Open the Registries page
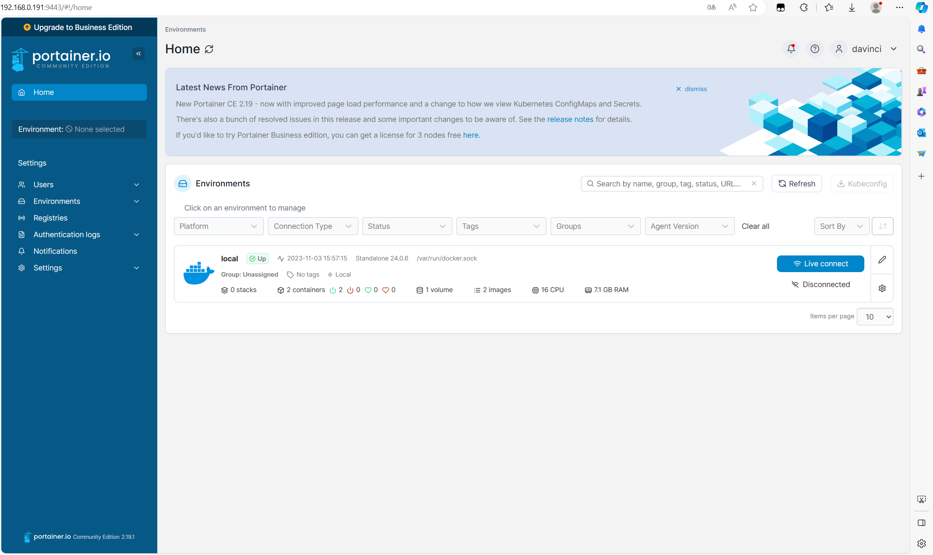The height and width of the screenshot is (555, 933). (x=50, y=218)
